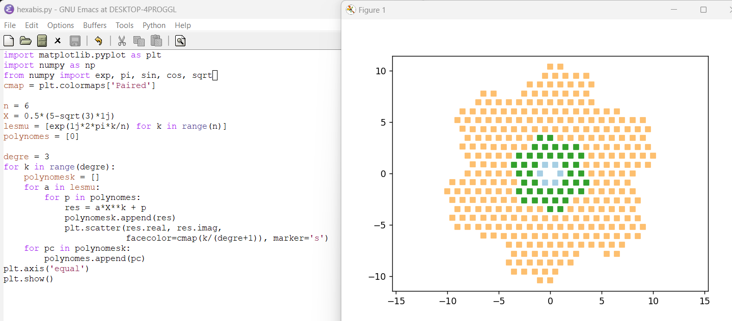The image size is (732, 321).
Task: Undo with the curved arrow icon
Action: point(98,41)
